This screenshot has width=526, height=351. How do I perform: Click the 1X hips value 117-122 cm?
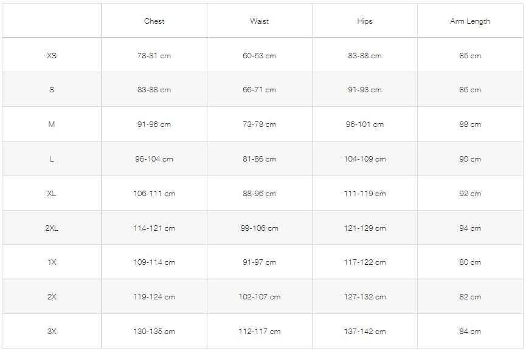(364, 262)
